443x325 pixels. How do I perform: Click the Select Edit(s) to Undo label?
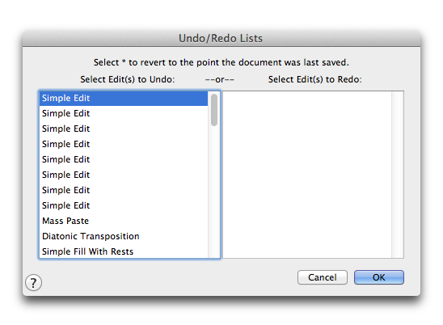(x=128, y=79)
